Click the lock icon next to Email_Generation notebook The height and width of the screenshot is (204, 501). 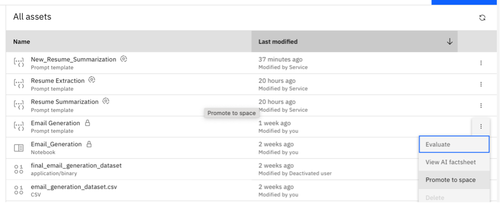89,144
